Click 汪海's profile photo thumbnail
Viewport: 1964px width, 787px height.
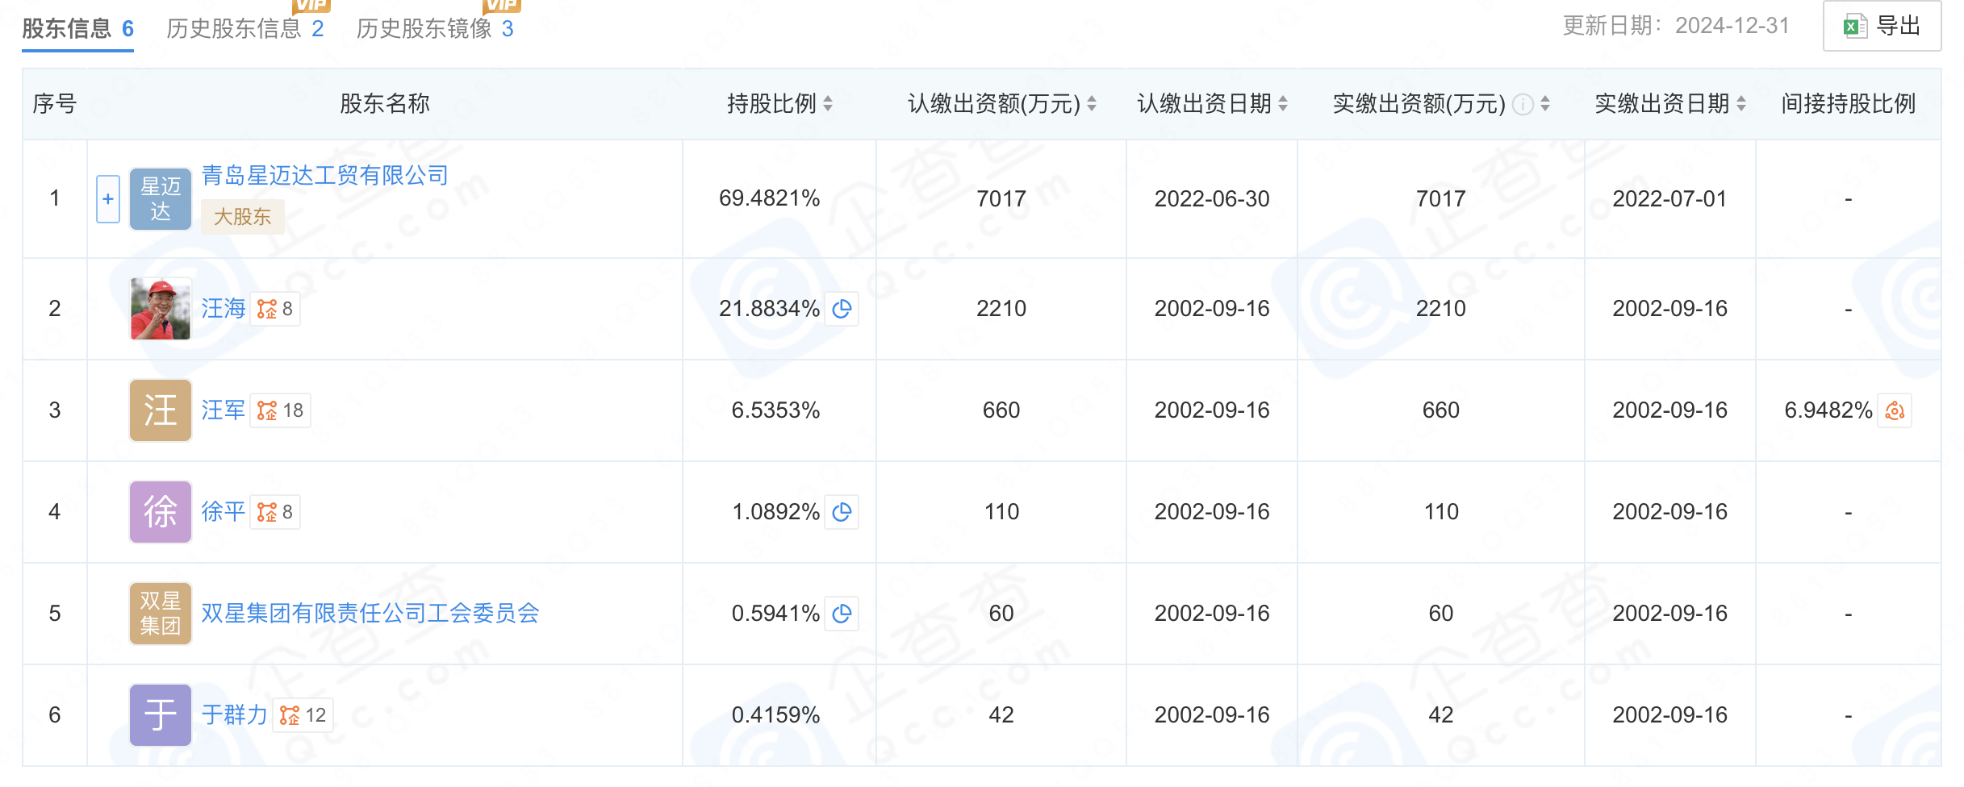(161, 309)
